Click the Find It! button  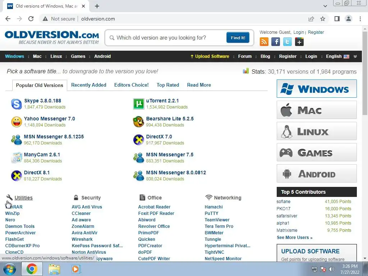click(x=238, y=37)
